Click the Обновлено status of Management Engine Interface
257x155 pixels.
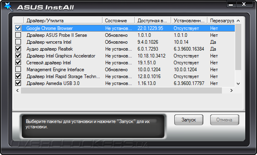coord(116,70)
